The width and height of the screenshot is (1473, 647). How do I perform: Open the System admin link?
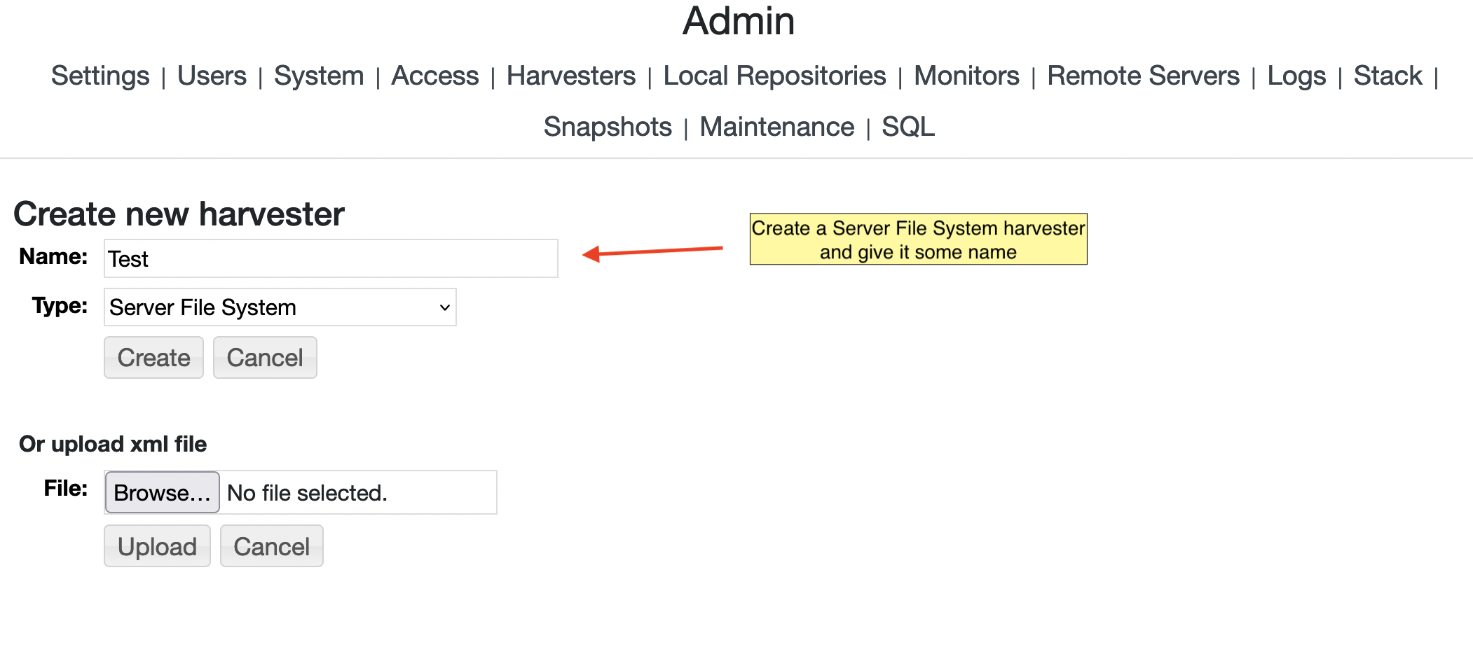319,76
